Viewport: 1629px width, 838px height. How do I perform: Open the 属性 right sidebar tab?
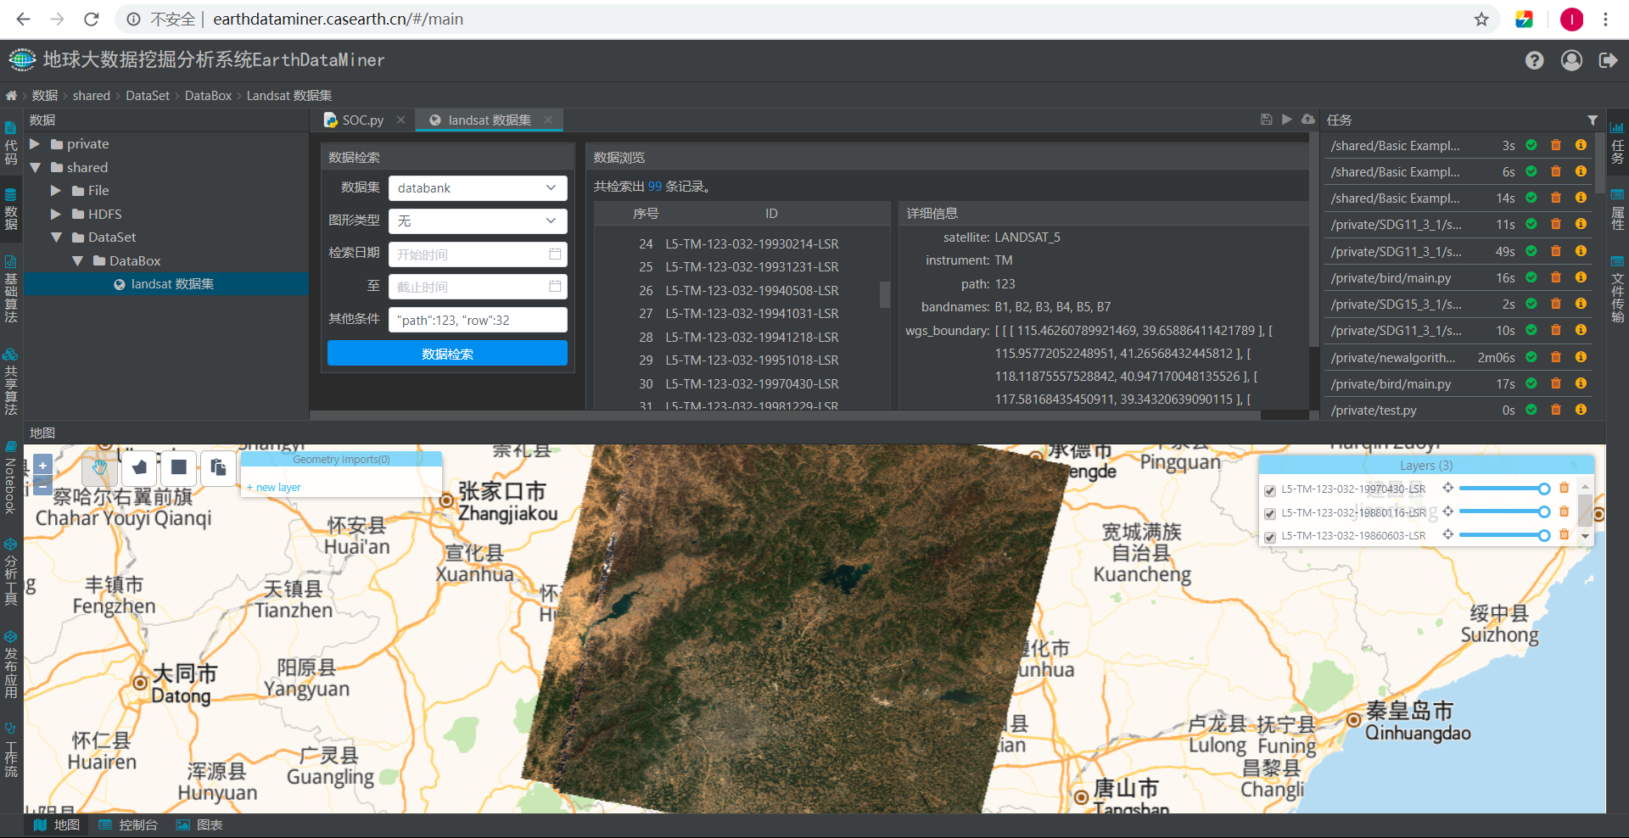pyautogui.click(x=1617, y=209)
